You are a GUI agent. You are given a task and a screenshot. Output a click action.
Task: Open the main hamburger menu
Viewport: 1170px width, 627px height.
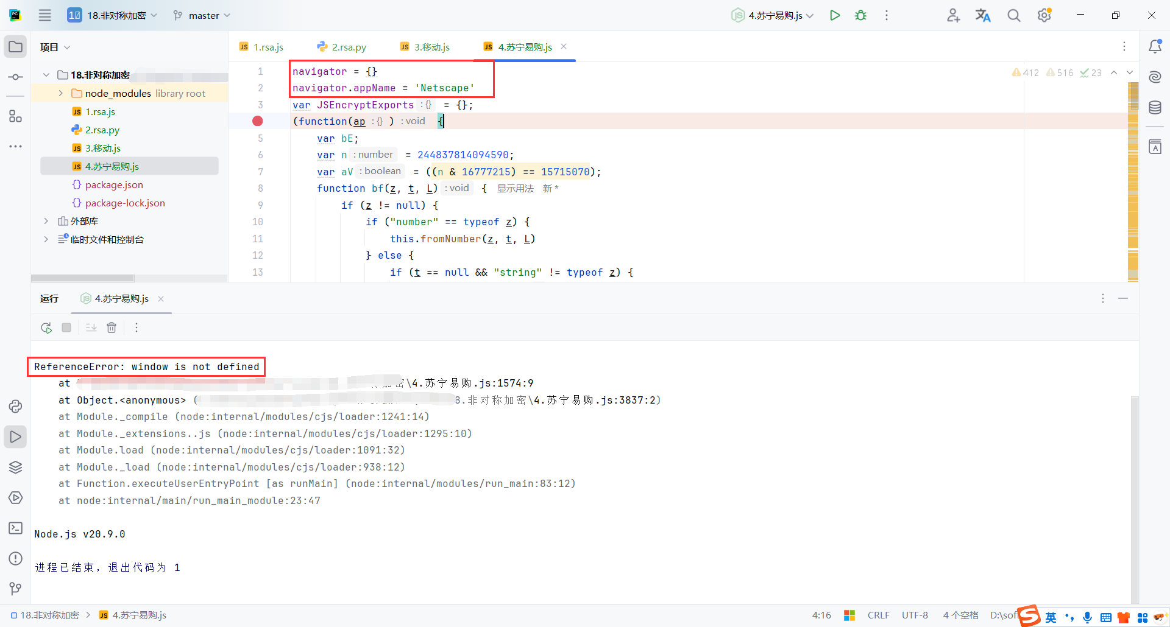pos(45,15)
